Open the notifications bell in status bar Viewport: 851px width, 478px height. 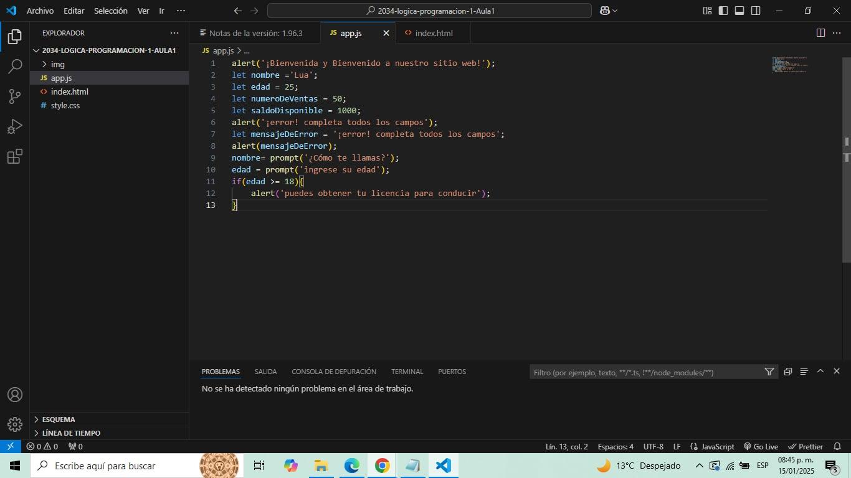(x=837, y=446)
